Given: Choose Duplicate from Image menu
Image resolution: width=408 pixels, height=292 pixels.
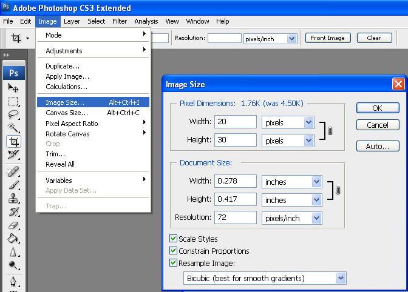Looking at the screenshot, I should point(93,66).
